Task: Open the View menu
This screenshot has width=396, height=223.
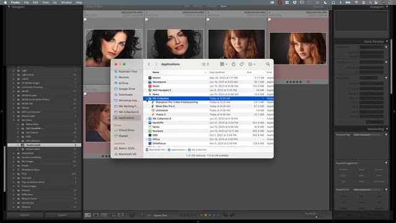Action: pyautogui.click(x=45, y=2)
